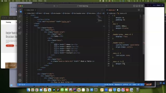
Task: Follow the style.css link in href
Action: click(x=65, y=21)
